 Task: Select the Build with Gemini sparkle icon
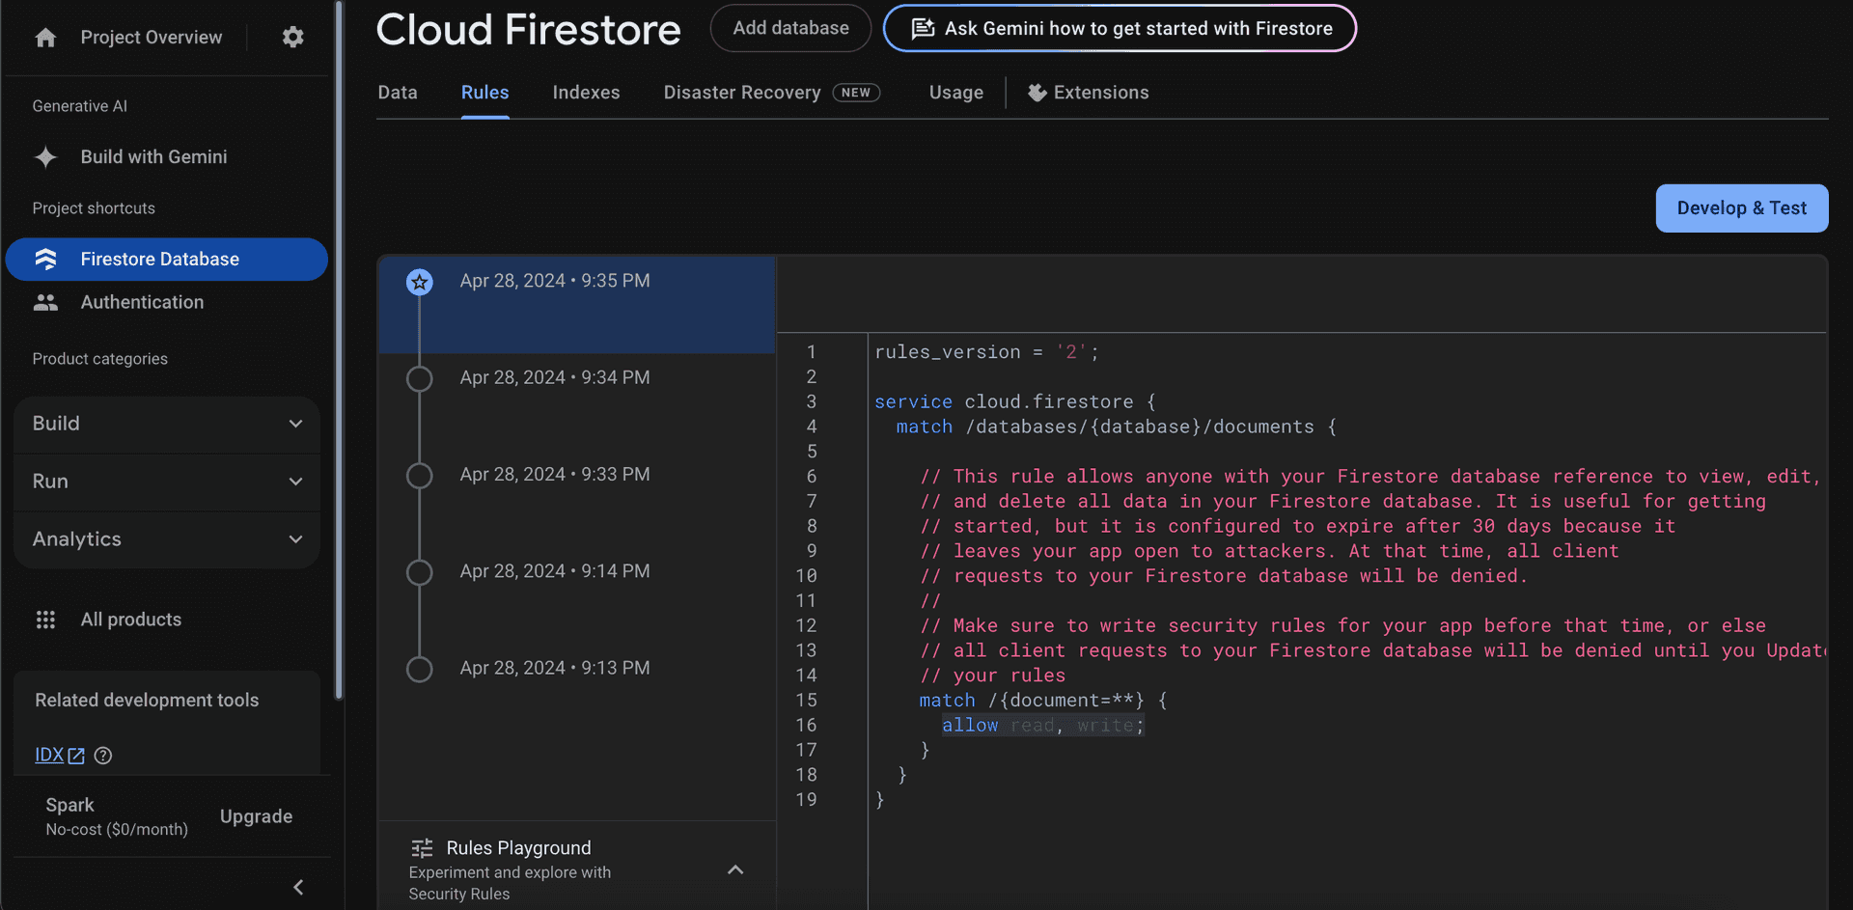coord(45,156)
